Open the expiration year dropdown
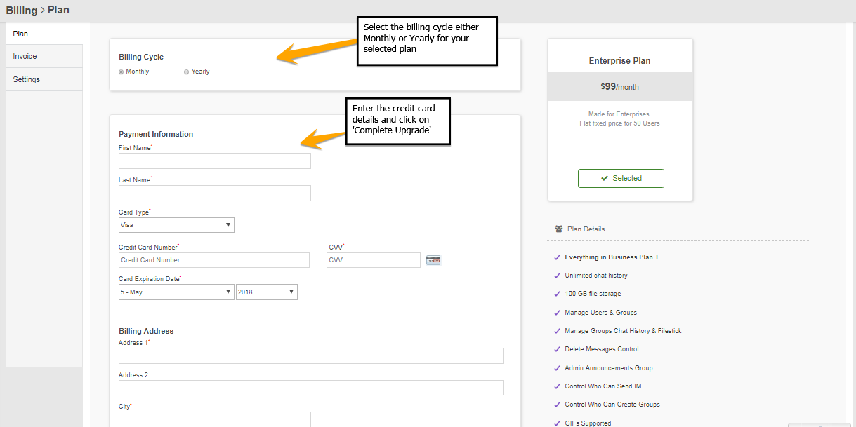This screenshot has height=427, width=856. (267, 292)
